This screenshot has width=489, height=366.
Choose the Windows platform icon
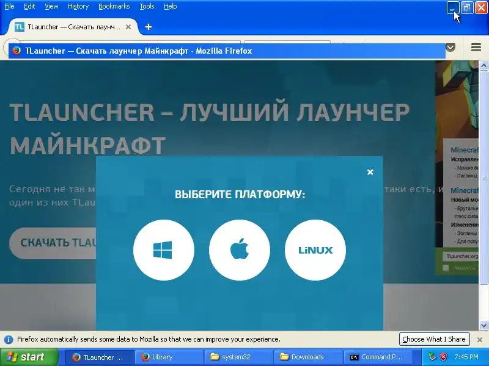(x=163, y=250)
